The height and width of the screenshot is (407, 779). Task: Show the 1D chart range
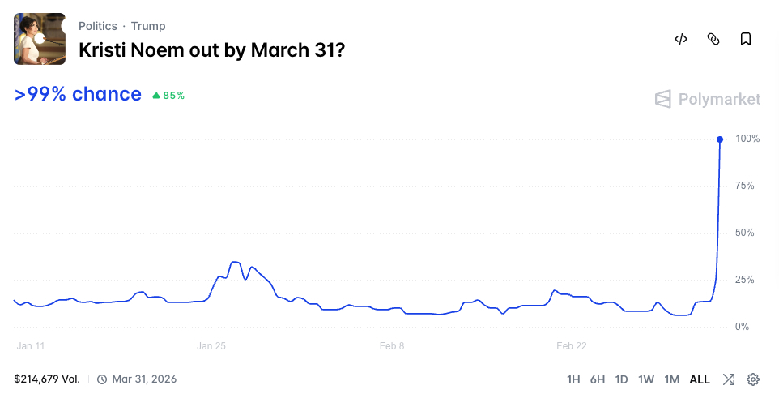[x=622, y=379]
